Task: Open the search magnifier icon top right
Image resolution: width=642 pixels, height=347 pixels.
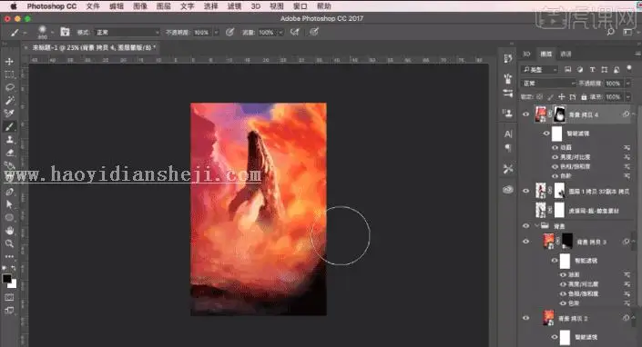Action: tap(610, 32)
